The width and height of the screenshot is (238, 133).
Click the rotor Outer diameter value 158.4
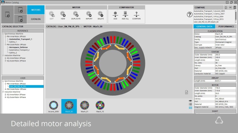click(x=226, y=88)
